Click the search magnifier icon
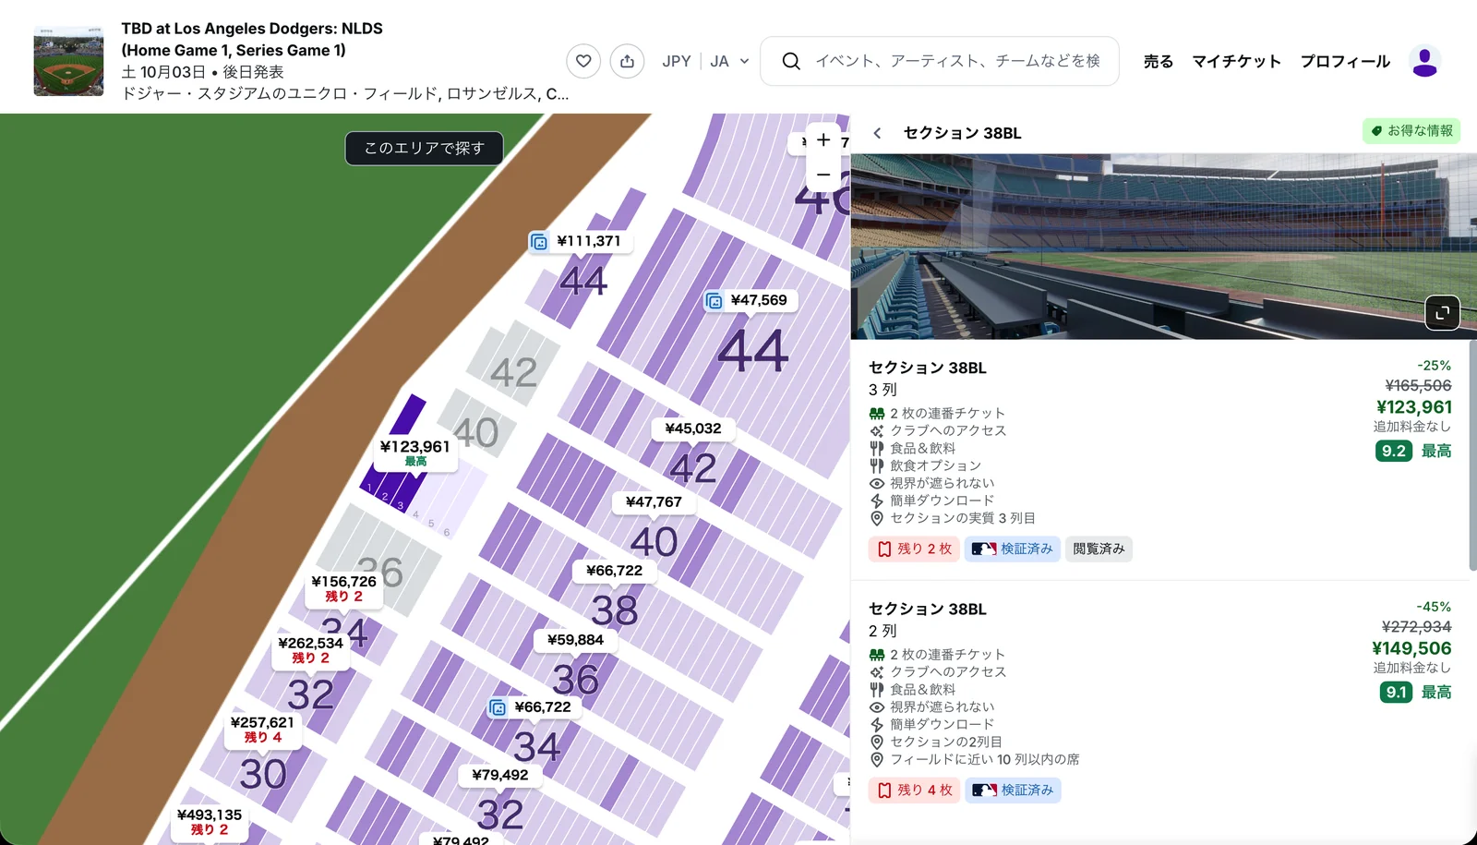 [x=791, y=61]
